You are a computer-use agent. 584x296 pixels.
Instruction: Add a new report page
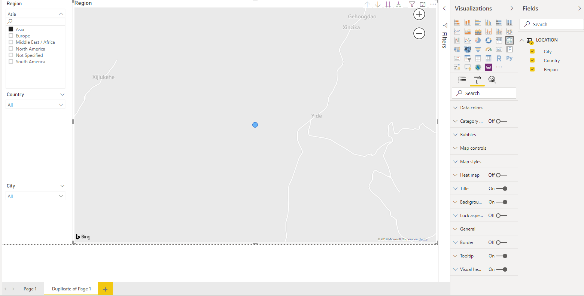coord(105,289)
